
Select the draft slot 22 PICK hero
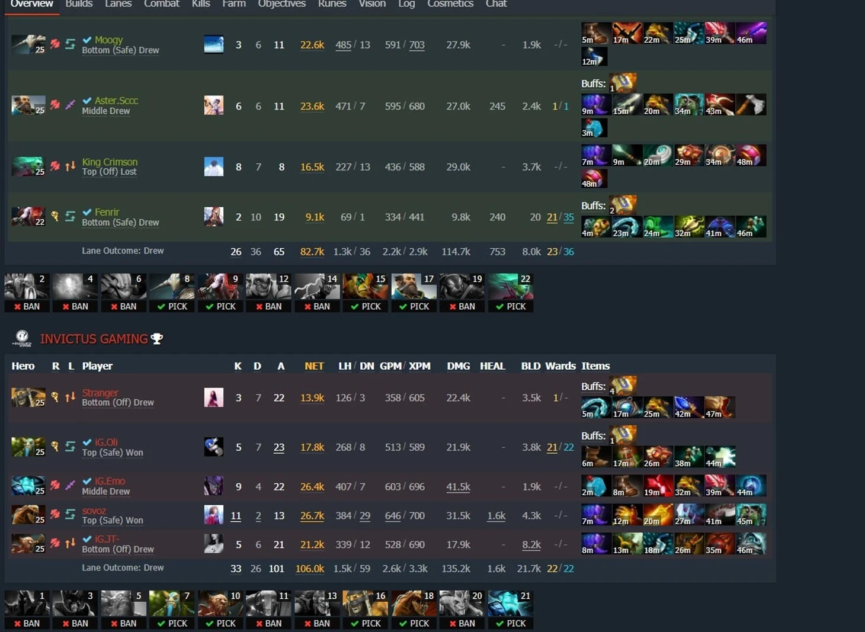coord(511,293)
